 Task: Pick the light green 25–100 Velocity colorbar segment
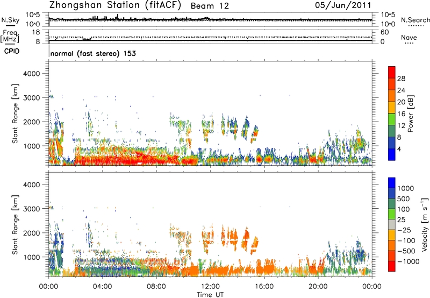click(392, 214)
